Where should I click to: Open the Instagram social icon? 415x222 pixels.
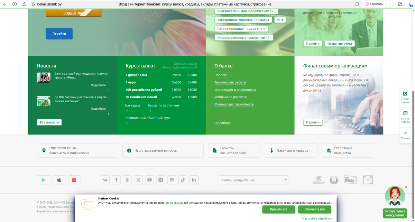(160, 180)
